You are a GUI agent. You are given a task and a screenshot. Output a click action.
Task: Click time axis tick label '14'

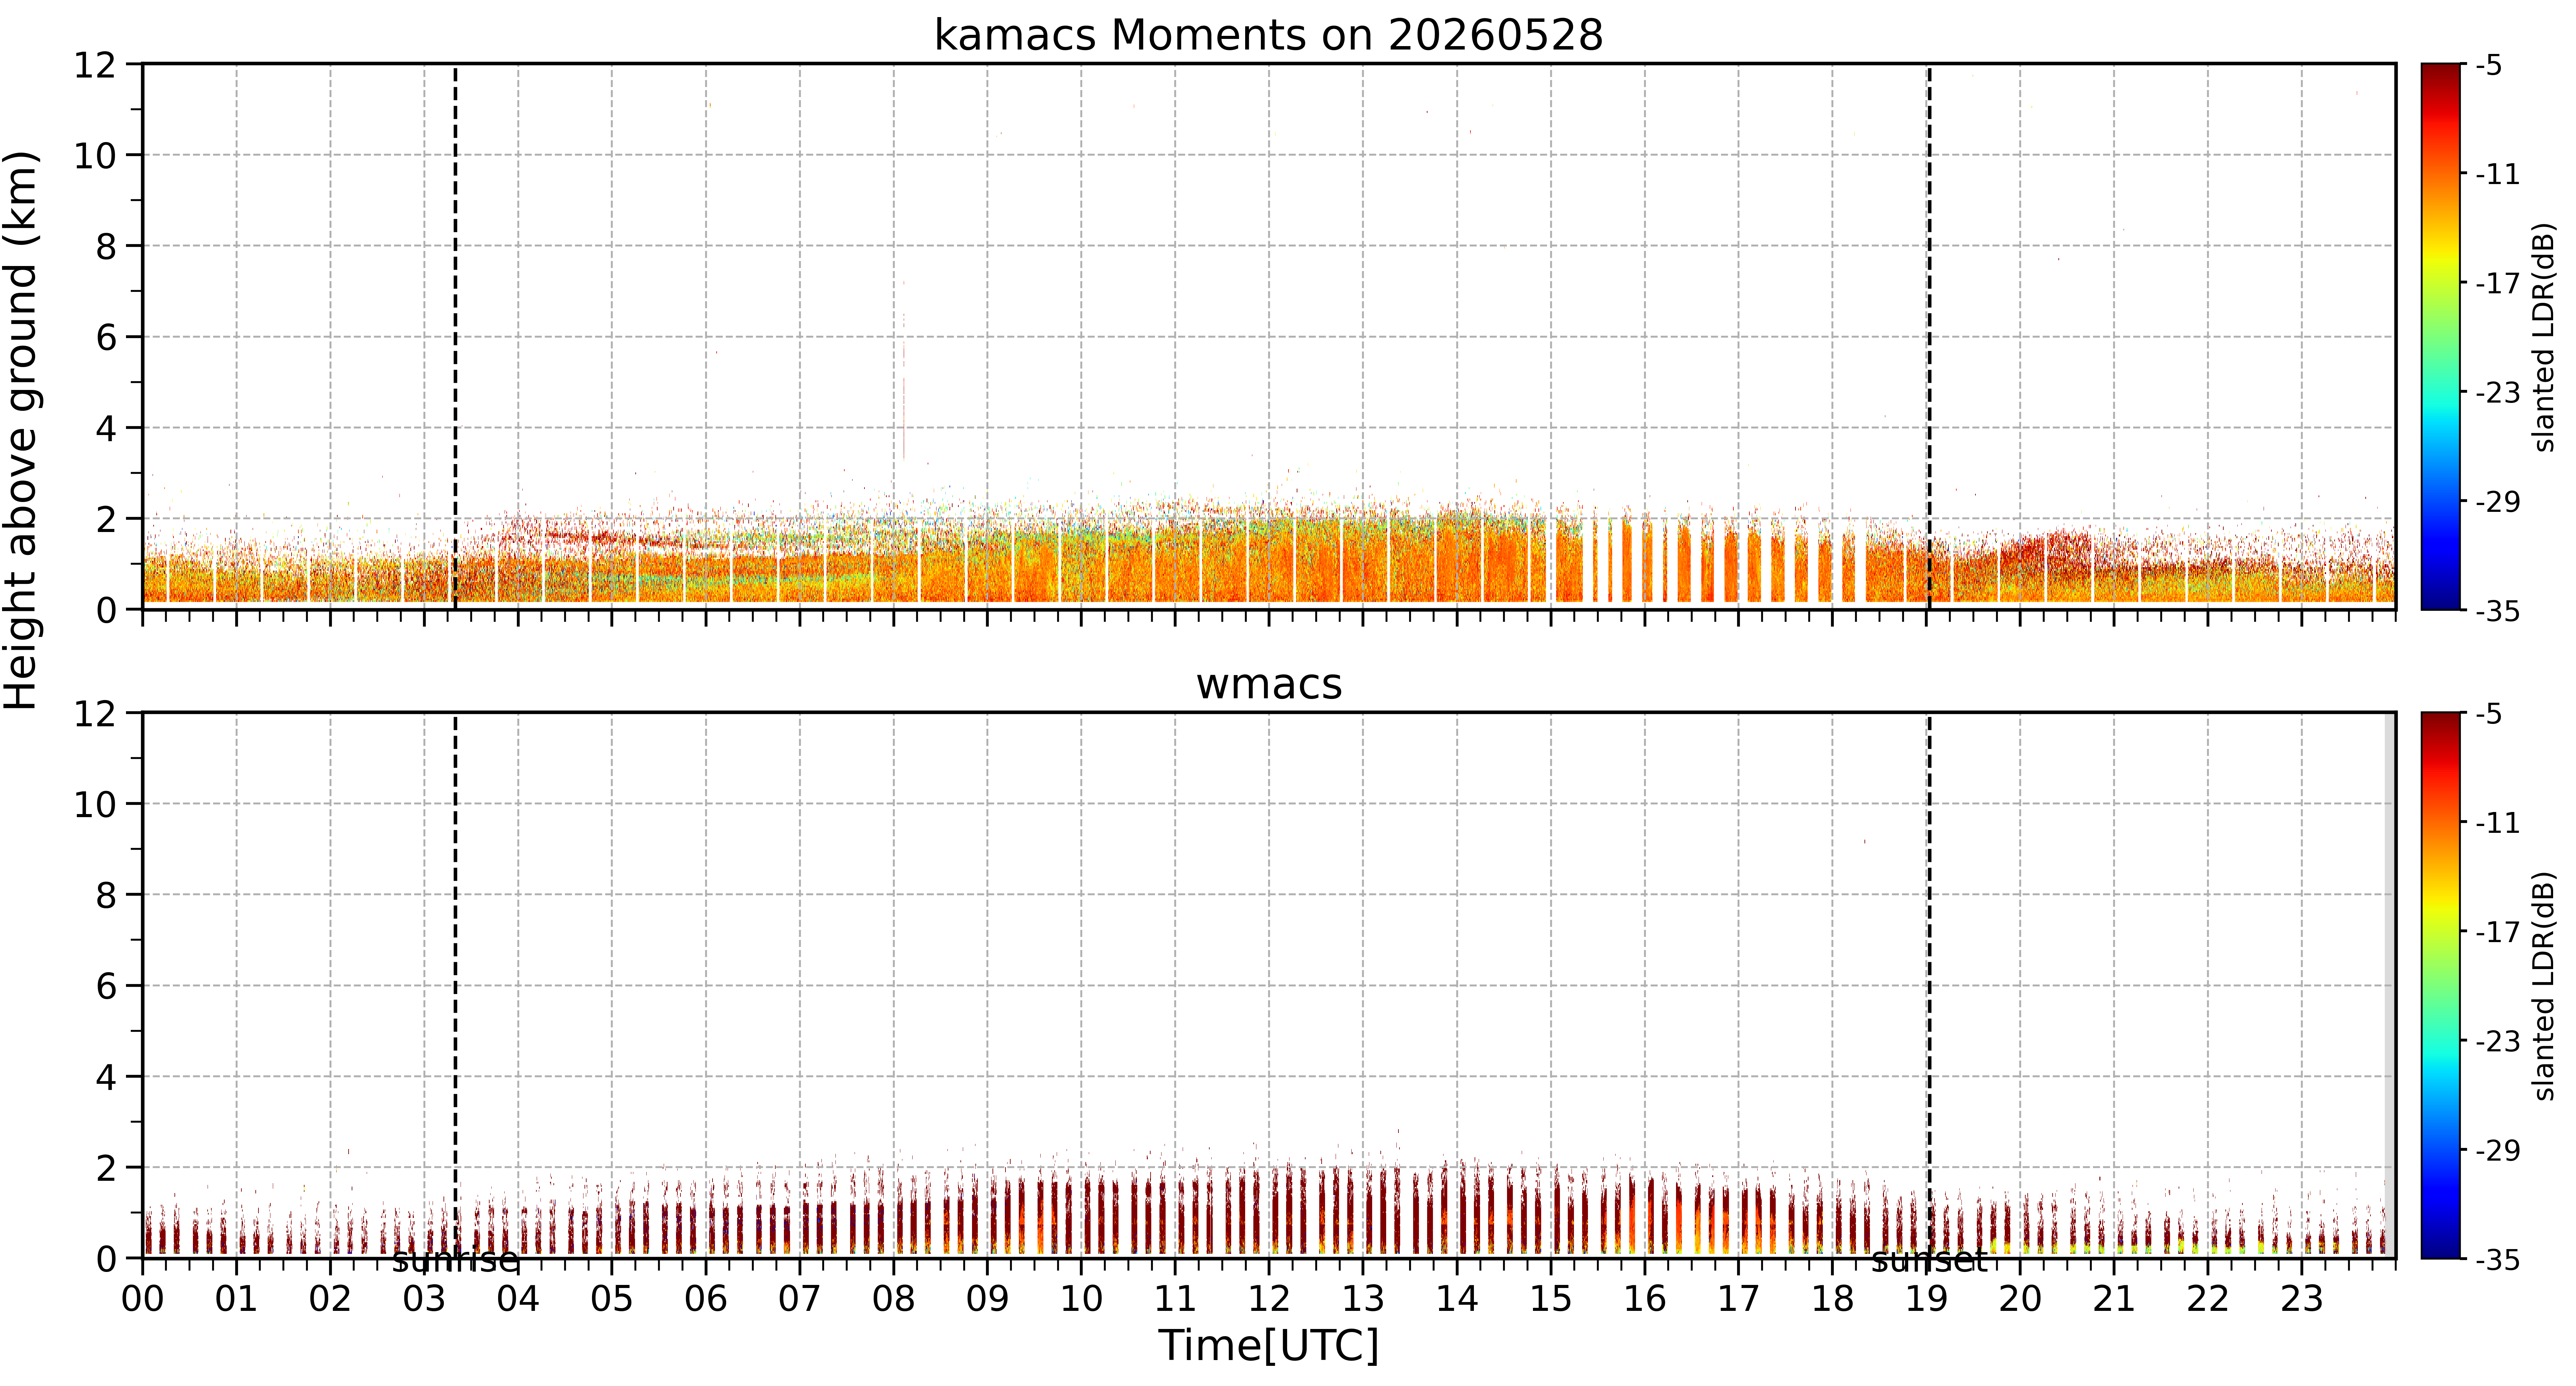[x=1457, y=1299]
